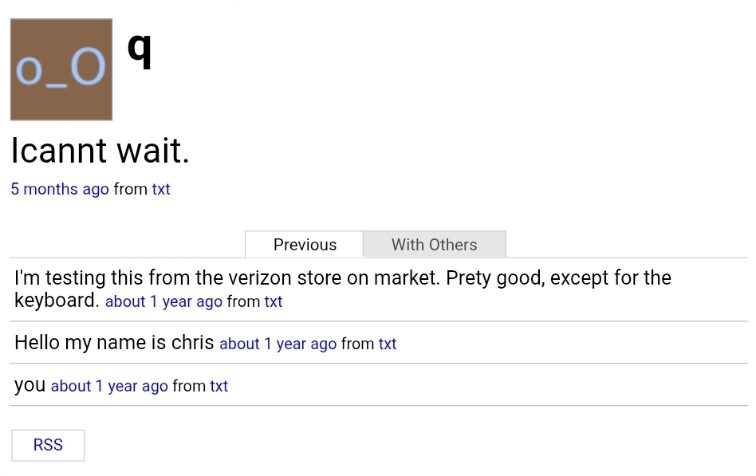Click the txt link beside "5 months ago"
756x476 pixels.
point(161,189)
